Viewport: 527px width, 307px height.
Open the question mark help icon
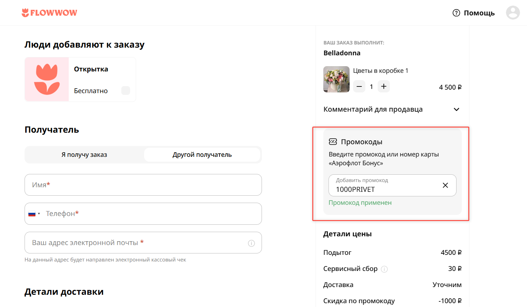coord(456,13)
